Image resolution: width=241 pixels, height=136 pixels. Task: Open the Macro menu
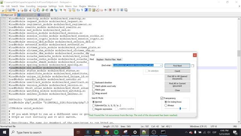69,6
